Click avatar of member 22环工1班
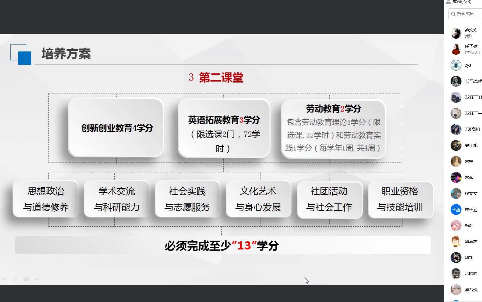This screenshot has width=482, height=302. click(456, 97)
